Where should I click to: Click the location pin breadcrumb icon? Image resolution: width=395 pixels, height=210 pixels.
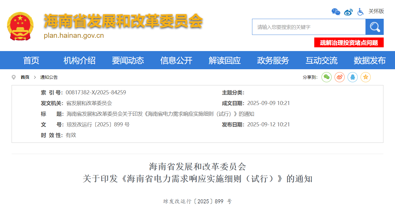click(14, 77)
